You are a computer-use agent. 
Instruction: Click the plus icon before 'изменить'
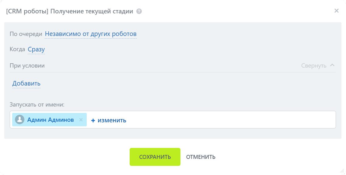[x=93, y=121]
